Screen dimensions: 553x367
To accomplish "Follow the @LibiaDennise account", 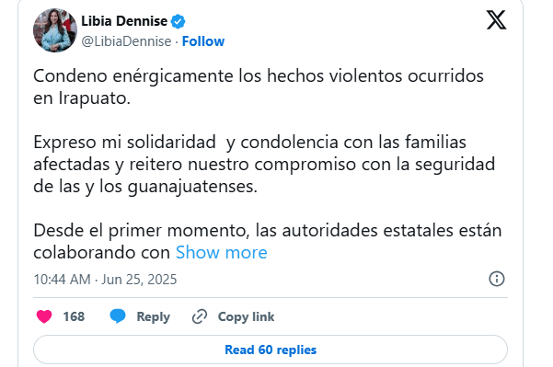I will point(203,41).
